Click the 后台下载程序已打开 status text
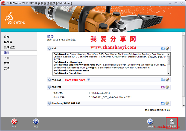The width and height of the screenshot is (186, 131). coord(75,80)
